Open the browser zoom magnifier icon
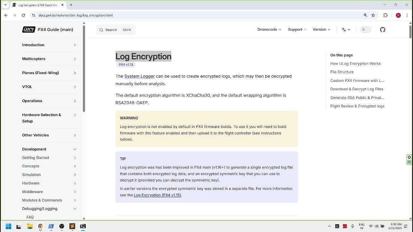Image resolution: width=413 pixels, height=232 pixels. (365, 15)
